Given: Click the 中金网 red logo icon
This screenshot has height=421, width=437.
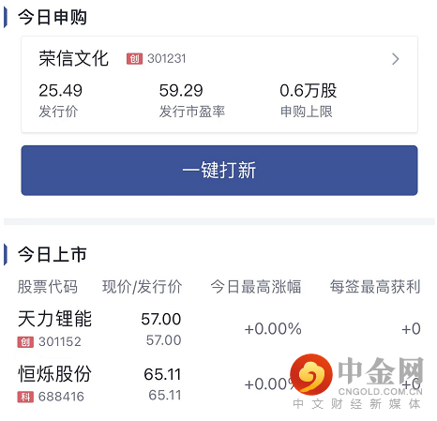Looking at the screenshot, I should pos(311,374).
